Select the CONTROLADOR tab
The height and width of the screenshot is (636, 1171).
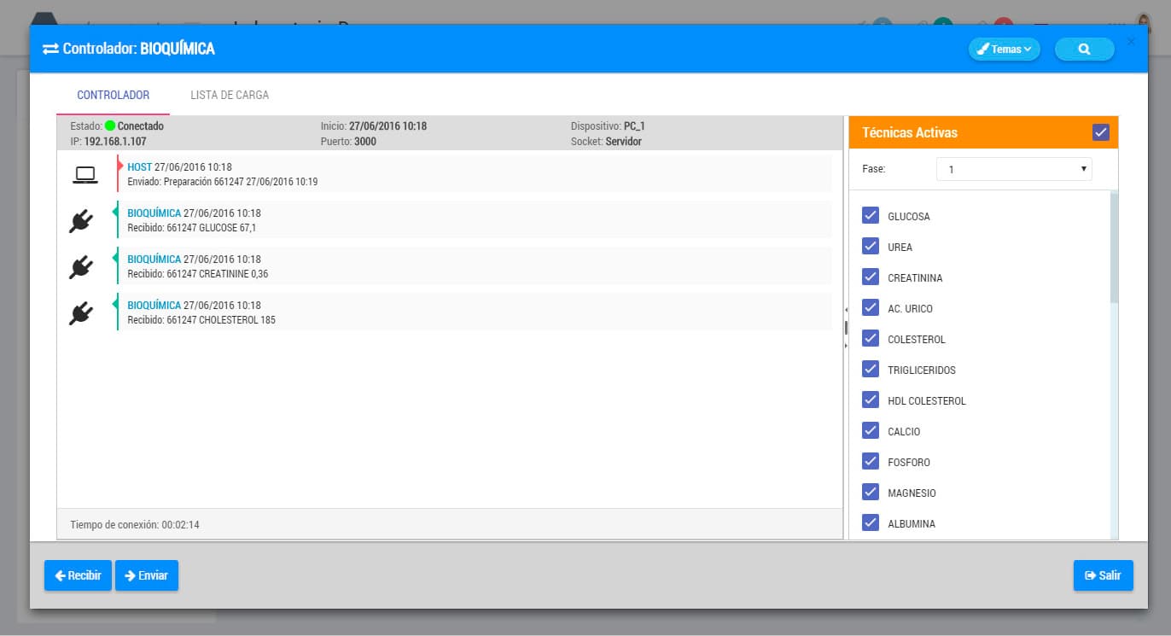click(x=113, y=95)
